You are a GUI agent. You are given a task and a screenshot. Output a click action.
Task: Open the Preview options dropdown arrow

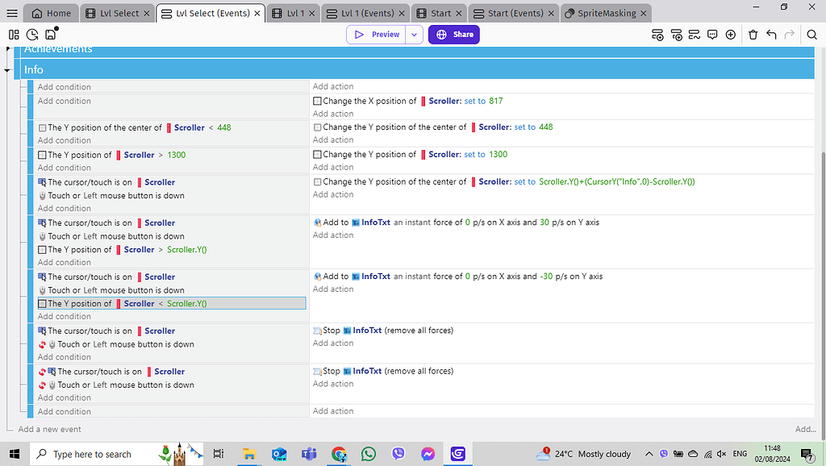[x=414, y=35]
